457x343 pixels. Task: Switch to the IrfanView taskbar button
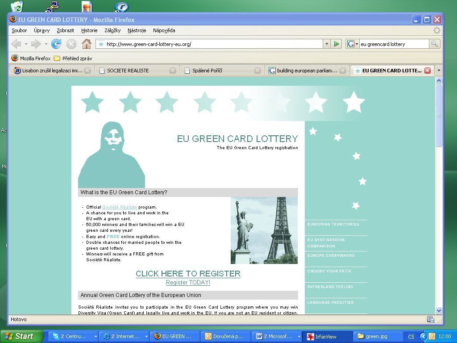326,336
